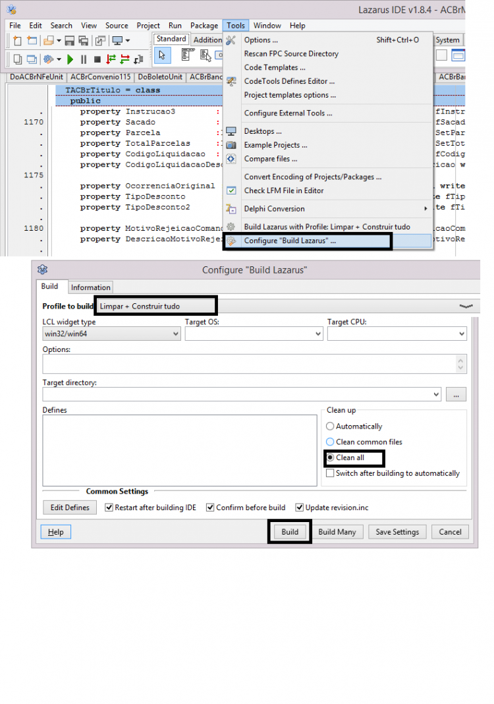Image resolution: width=494 pixels, height=704 pixels.
Task: Stop the program with Stop icon
Action: (97, 59)
